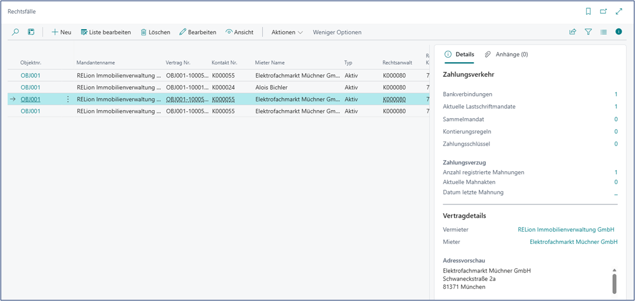The width and height of the screenshot is (635, 301).
Task: Switch to the Anhänge (0) tab
Action: coord(506,54)
